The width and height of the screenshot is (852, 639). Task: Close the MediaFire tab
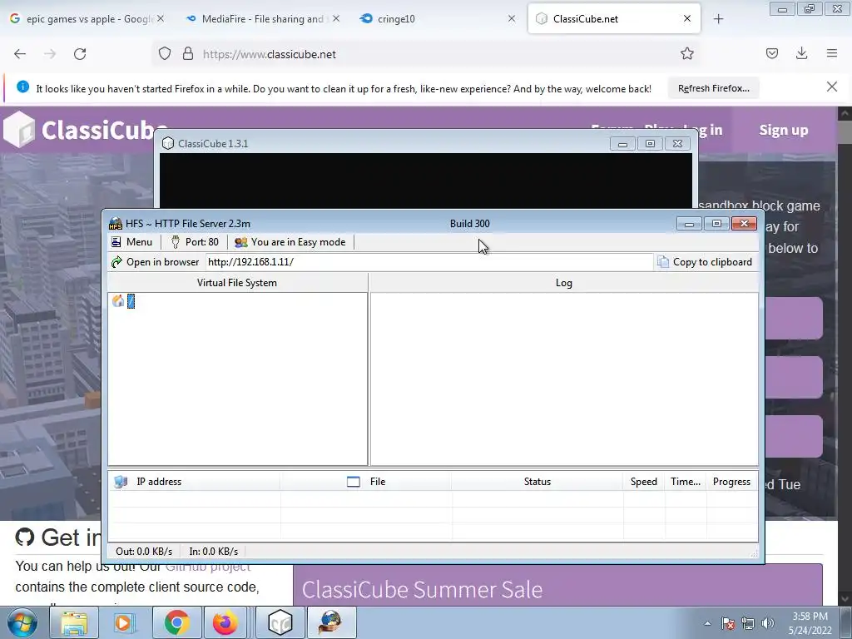click(336, 18)
